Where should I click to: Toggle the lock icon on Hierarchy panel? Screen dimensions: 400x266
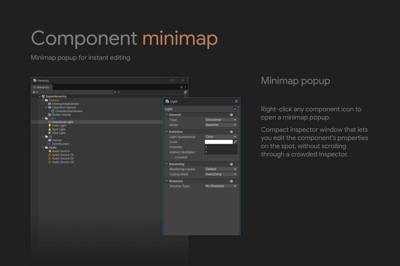182,87
